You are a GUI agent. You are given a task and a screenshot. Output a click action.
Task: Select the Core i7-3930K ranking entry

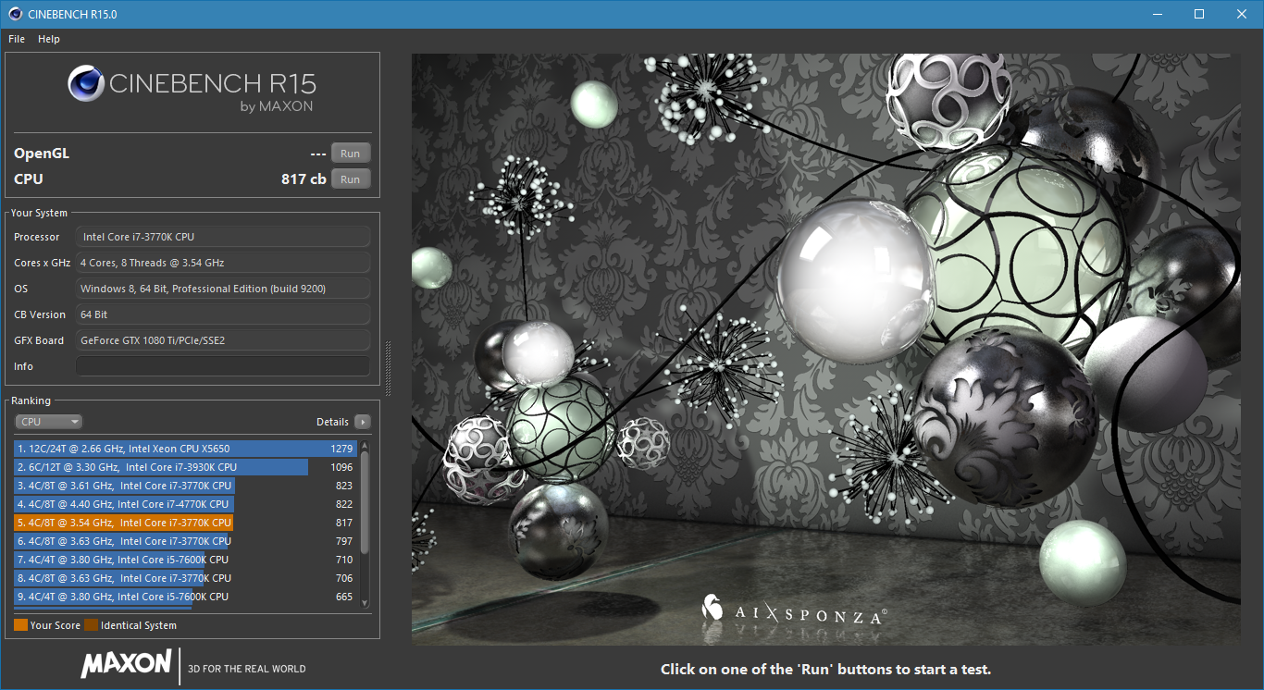click(x=185, y=467)
